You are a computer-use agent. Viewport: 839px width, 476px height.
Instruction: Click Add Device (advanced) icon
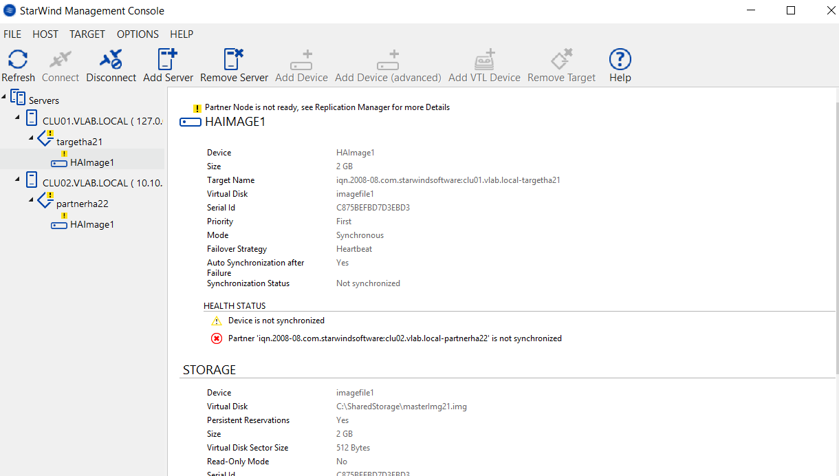388,59
